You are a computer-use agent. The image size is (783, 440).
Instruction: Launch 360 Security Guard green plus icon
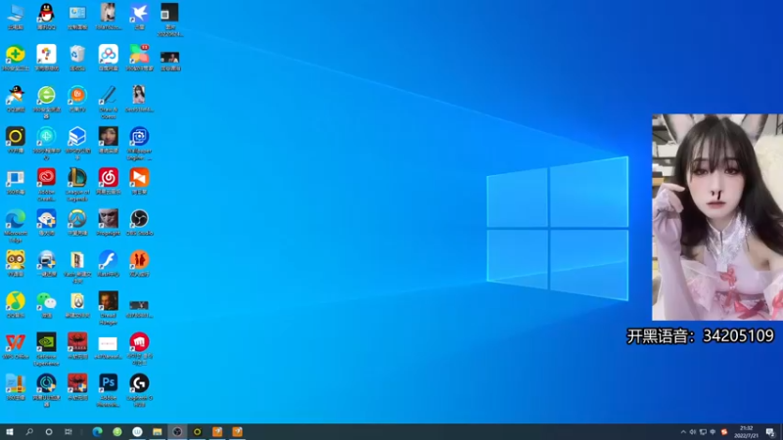point(16,58)
